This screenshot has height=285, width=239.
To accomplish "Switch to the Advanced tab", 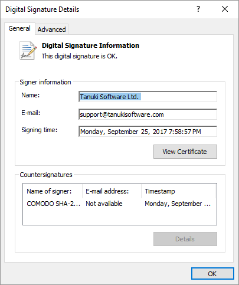I will (51, 30).
